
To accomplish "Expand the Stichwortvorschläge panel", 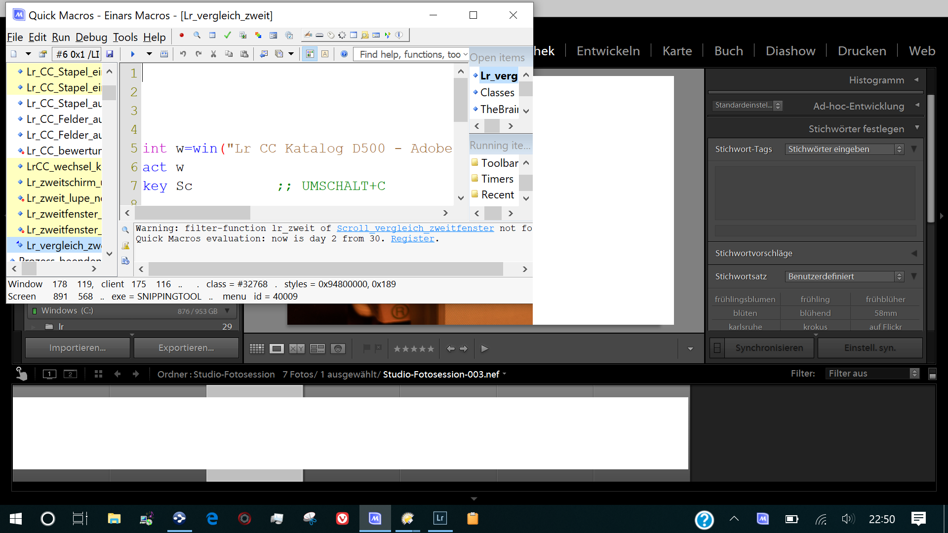I will [x=914, y=253].
